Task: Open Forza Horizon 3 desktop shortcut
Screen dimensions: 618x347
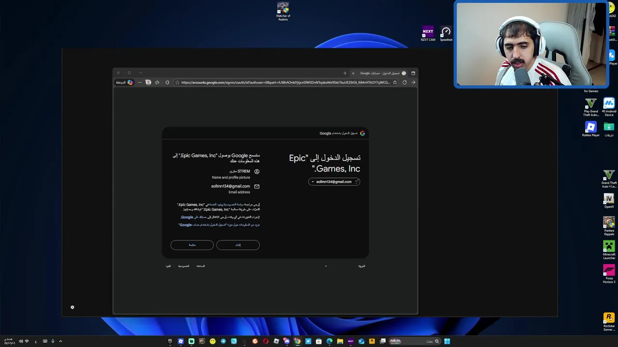Action: click(609, 274)
